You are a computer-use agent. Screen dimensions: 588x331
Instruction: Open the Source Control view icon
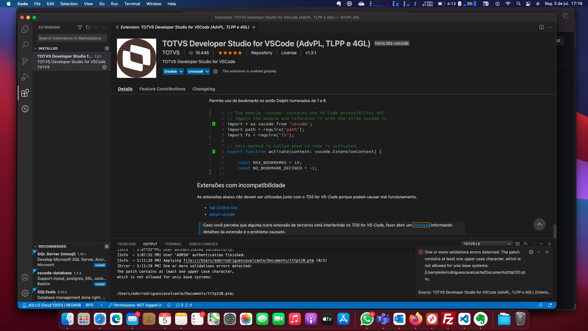[25, 61]
